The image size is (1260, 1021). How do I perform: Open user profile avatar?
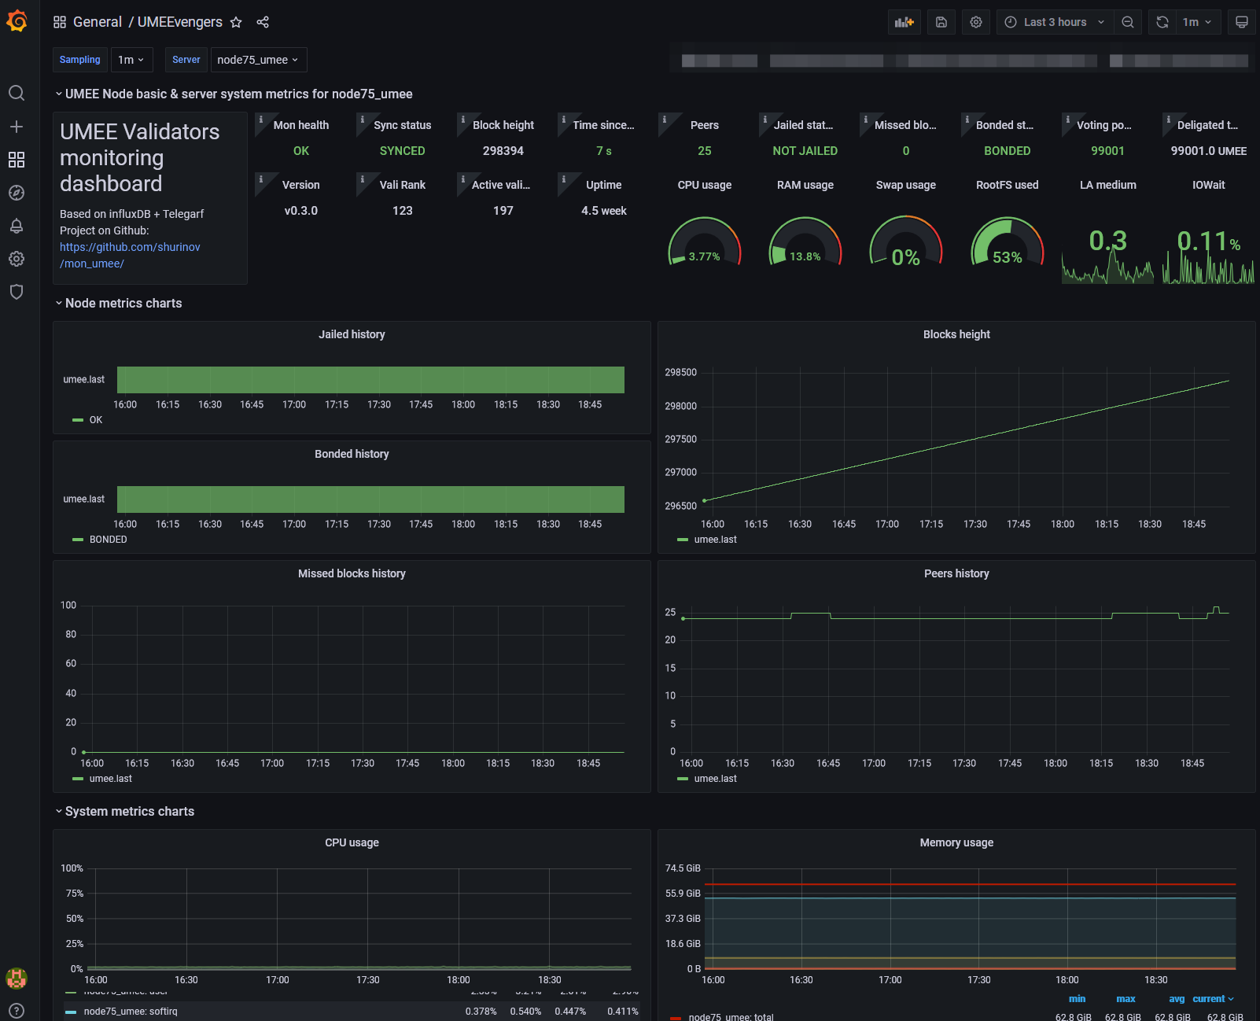point(17,978)
